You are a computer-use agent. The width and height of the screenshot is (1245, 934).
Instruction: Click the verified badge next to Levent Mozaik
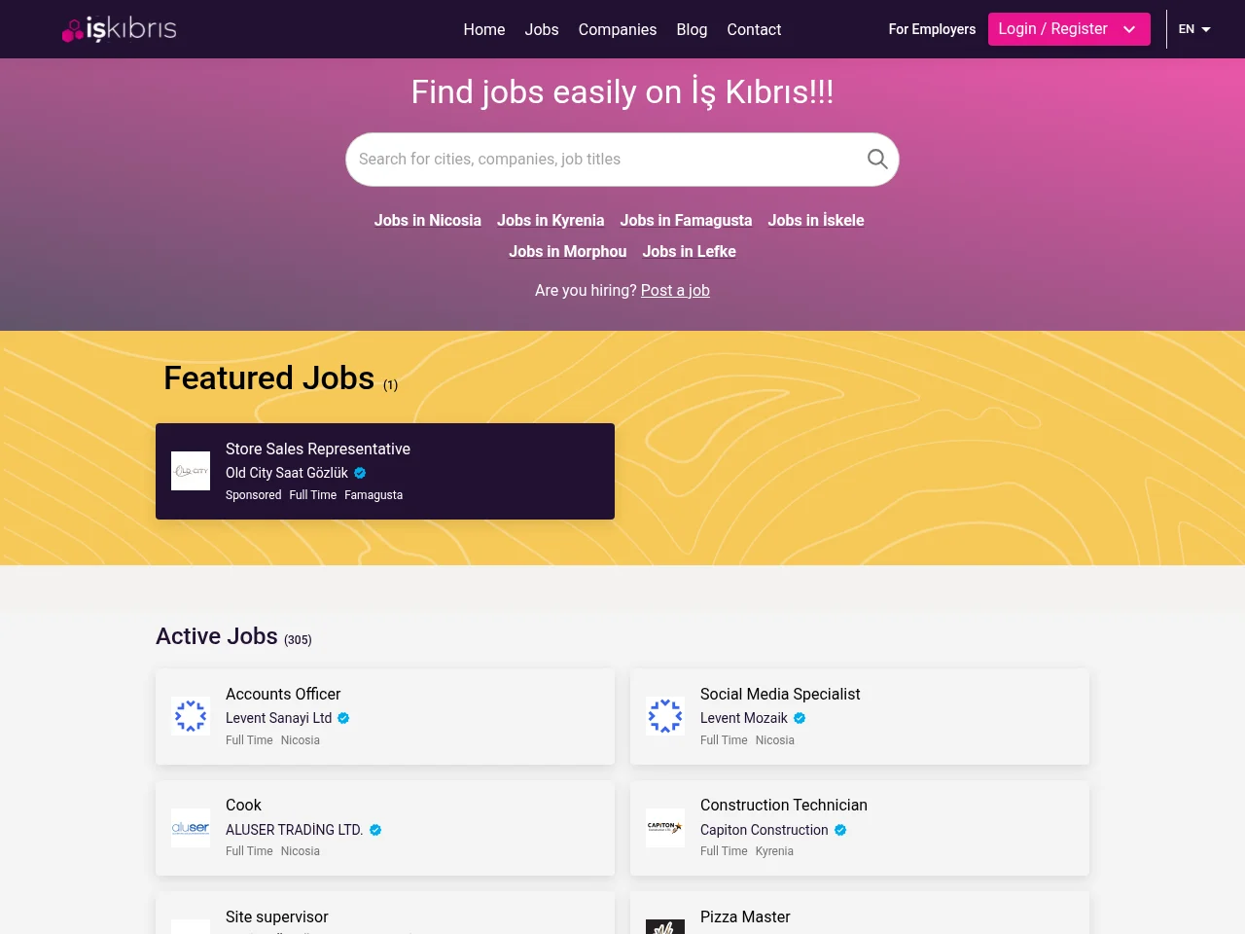pyautogui.click(x=800, y=718)
